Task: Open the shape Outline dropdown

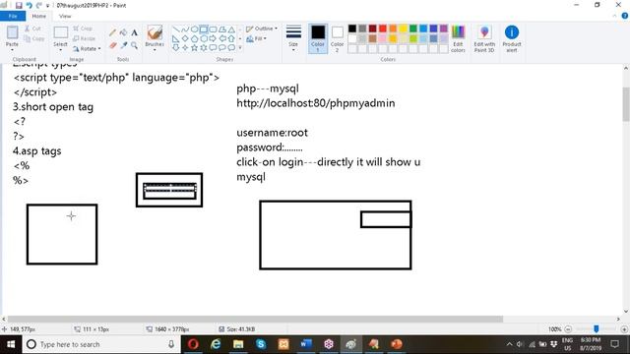Action: (262, 29)
